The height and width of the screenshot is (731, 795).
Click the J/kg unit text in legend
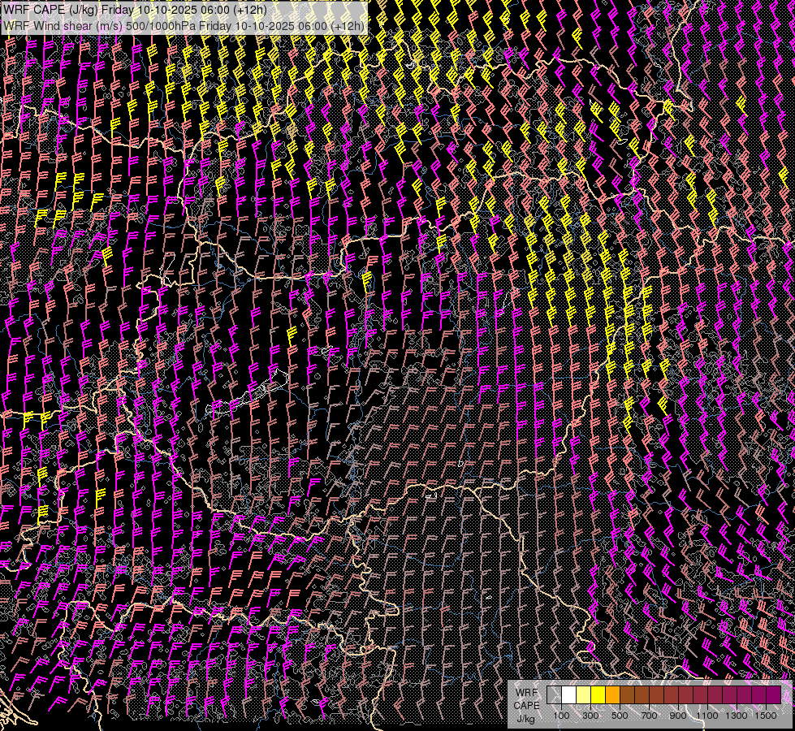525,719
